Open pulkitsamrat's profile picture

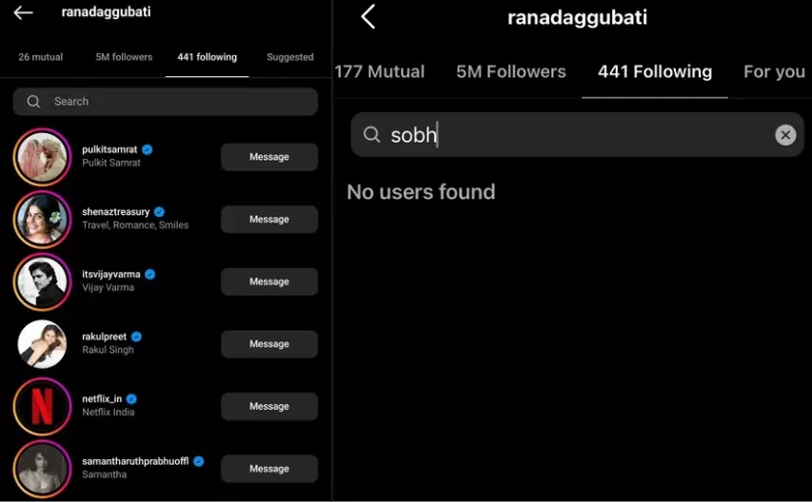[x=42, y=157]
